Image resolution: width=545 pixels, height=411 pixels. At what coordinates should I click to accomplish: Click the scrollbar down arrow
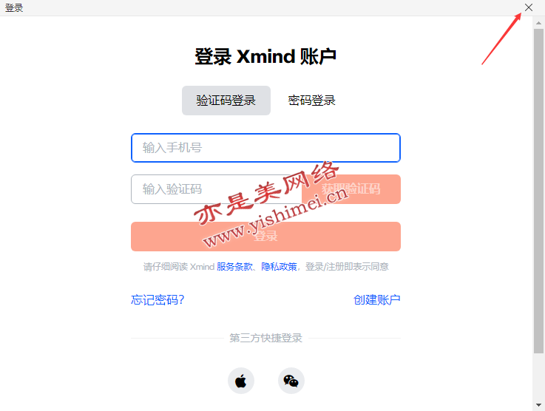pos(538,405)
